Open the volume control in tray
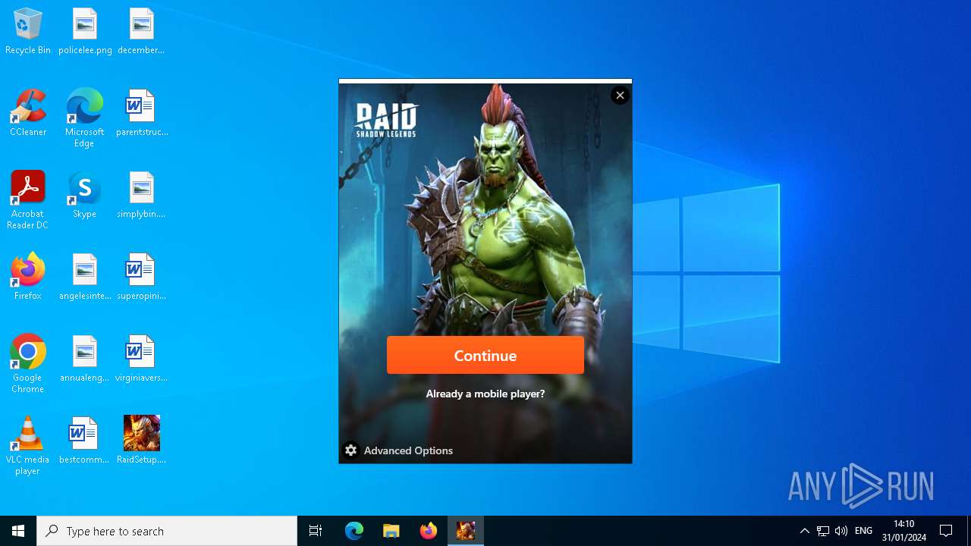The width and height of the screenshot is (971, 546). coord(841,531)
